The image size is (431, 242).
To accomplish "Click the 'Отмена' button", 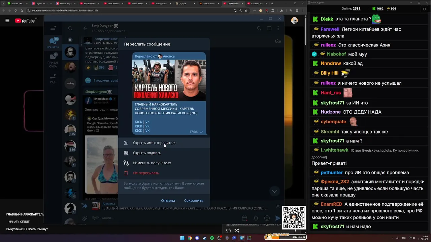I will click(x=168, y=201).
